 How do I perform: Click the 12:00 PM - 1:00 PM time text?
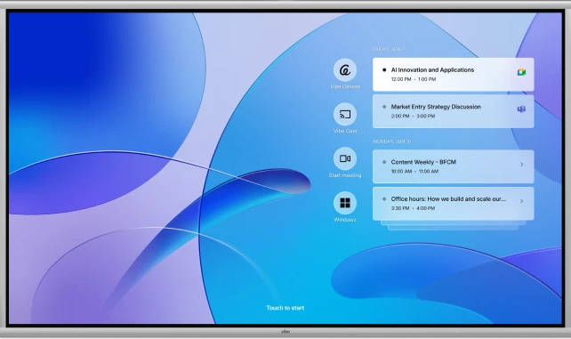[414, 79]
